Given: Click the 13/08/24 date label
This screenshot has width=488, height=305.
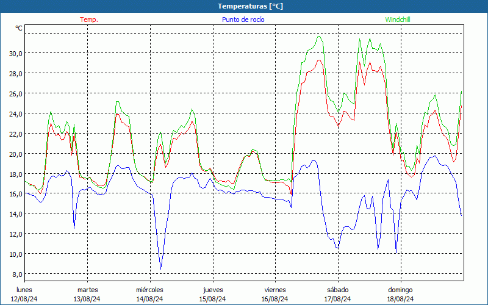Looking at the screenshot, I should click(x=87, y=299).
